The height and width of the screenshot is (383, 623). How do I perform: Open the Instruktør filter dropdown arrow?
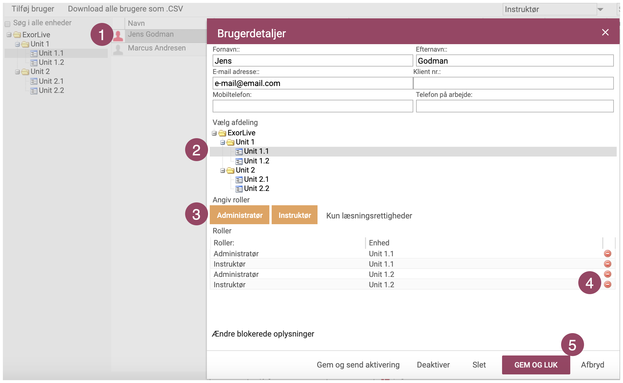(x=600, y=9)
